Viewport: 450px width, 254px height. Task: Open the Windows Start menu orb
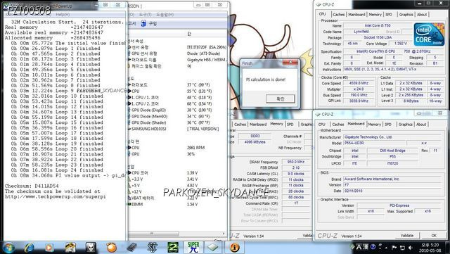coord(8,248)
